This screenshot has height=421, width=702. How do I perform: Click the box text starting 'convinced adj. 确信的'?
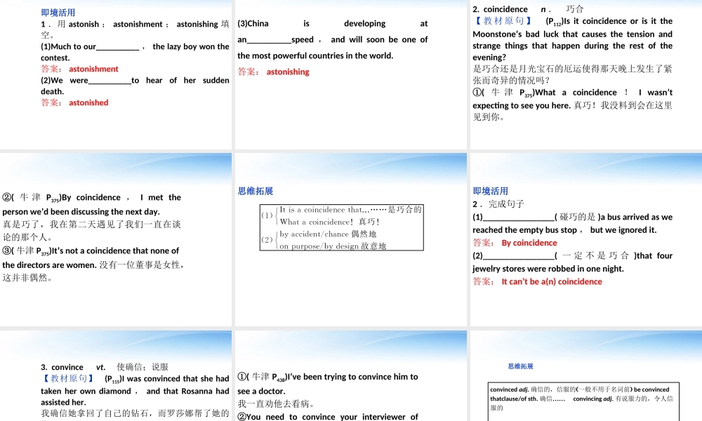point(581,398)
